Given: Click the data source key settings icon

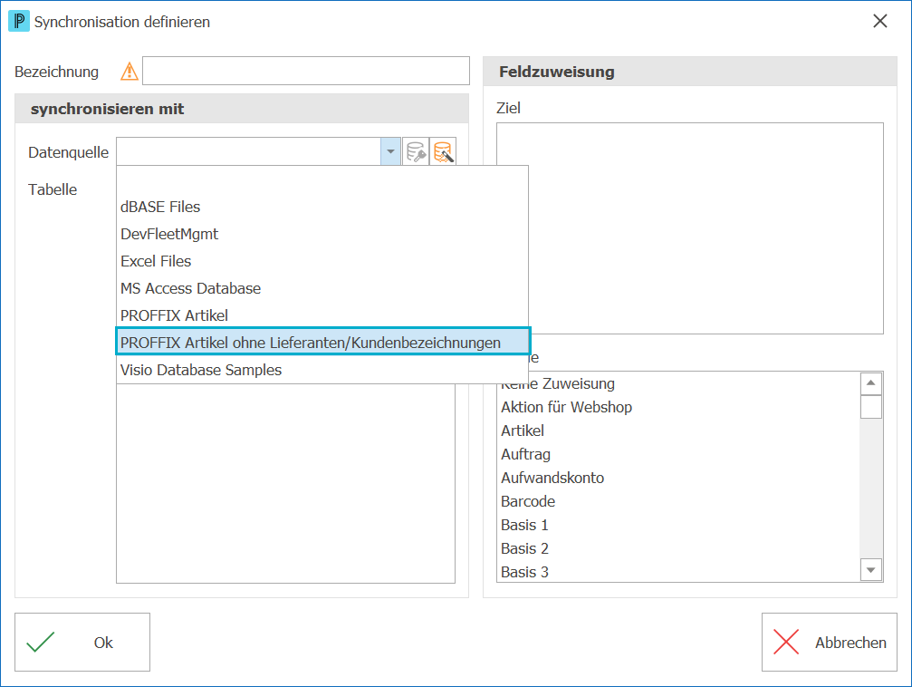Looking at the screenshot, I should 416,152.
